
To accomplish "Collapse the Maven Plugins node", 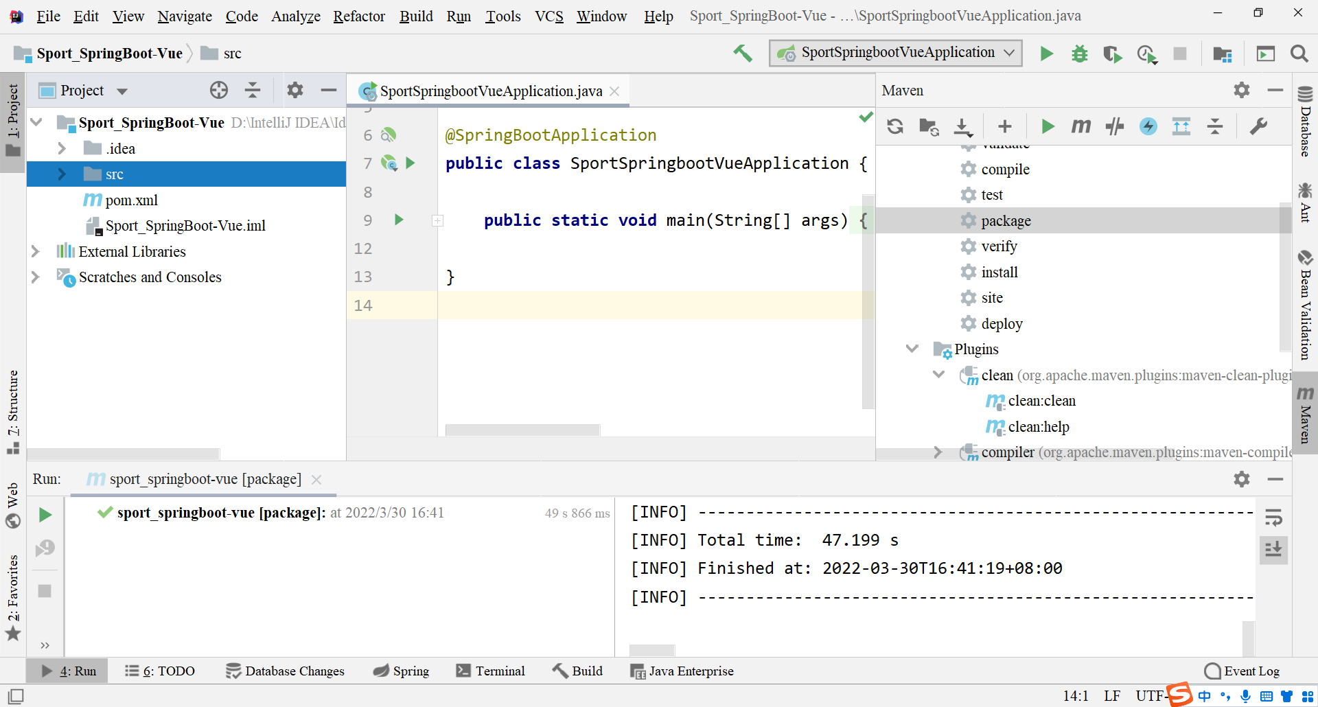I will (912, 349).
